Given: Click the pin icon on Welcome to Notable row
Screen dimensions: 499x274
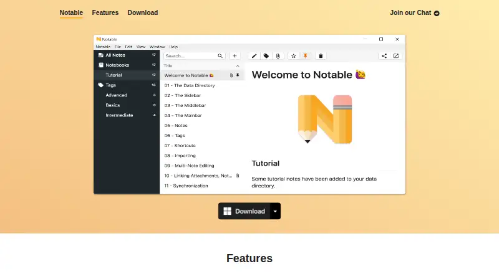Looking at the screenshot, I should click(238, 75).
